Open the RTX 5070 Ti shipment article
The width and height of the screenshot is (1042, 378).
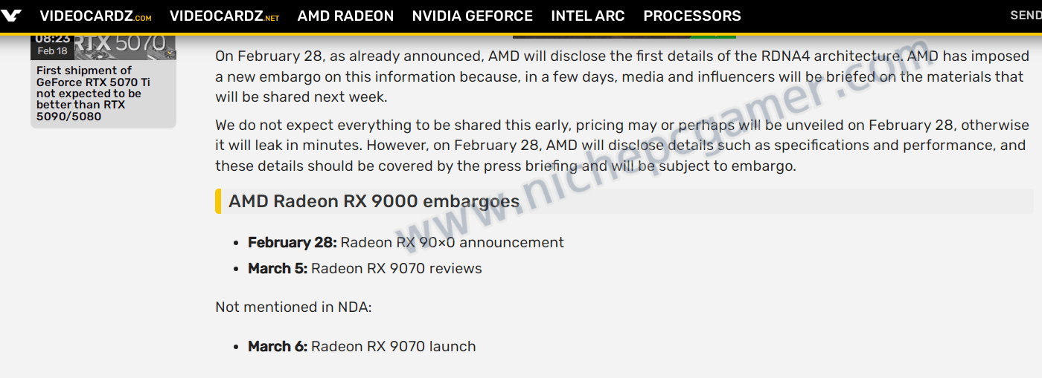93,94
